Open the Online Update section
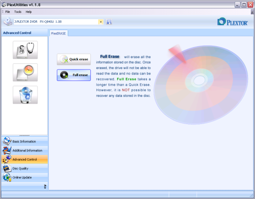 click(25, 177)
